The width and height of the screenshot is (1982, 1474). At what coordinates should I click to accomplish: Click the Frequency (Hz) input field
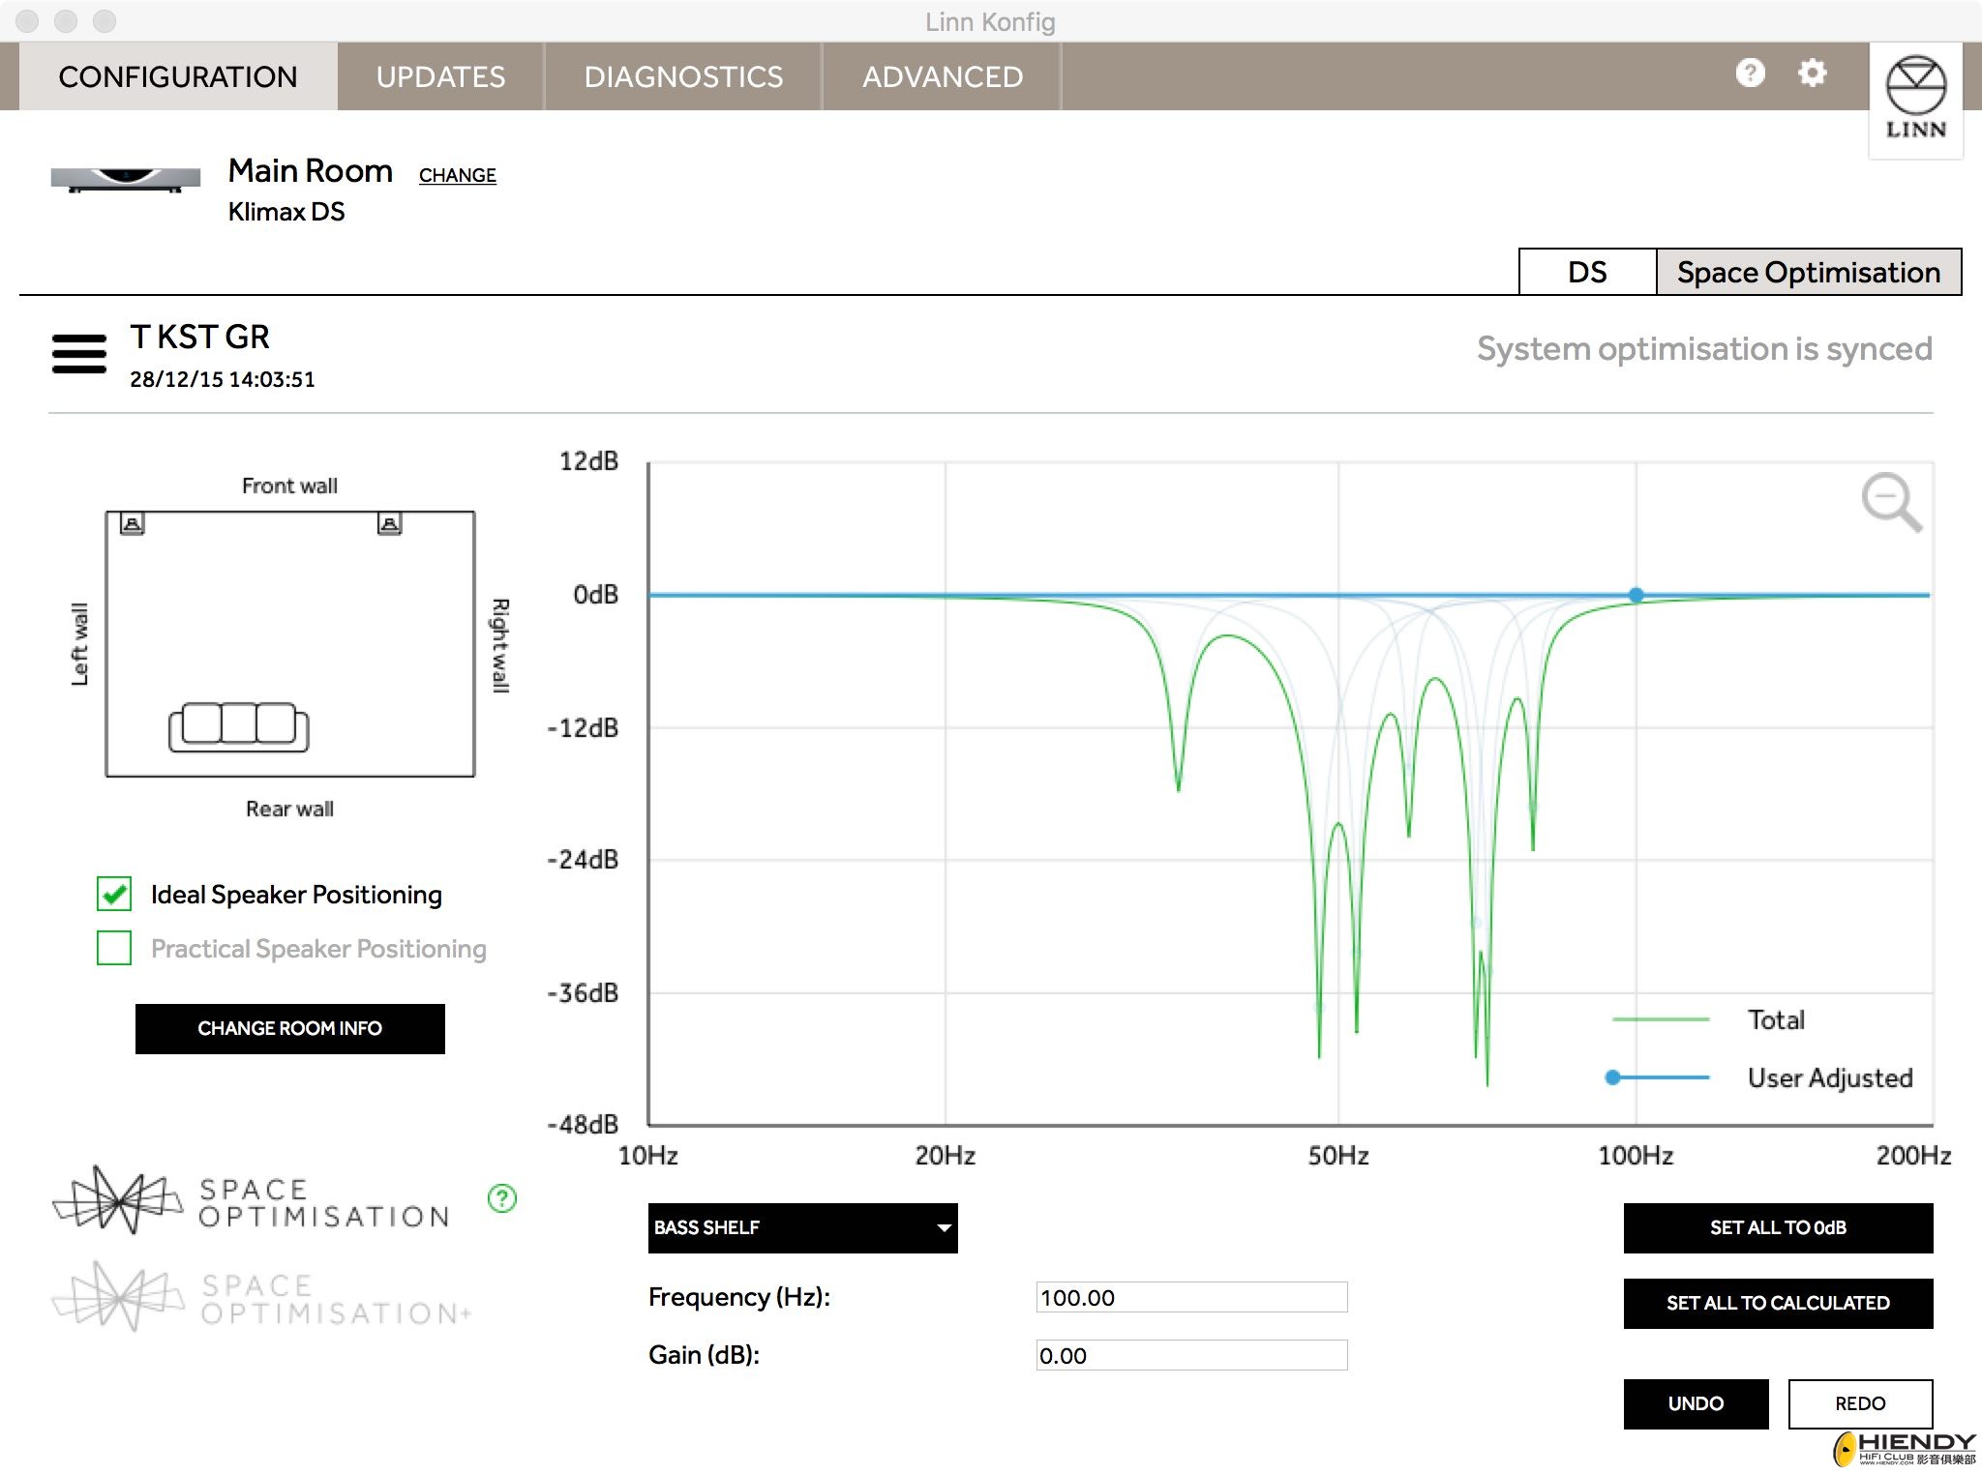coord(1191,1297)
